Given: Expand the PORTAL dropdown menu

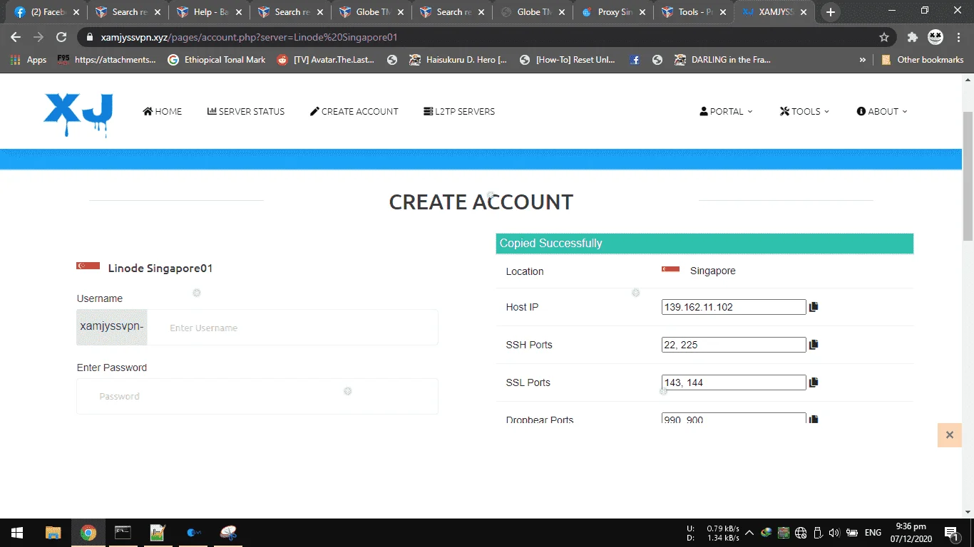Looking at the screenshot, I should click(726, 112).
